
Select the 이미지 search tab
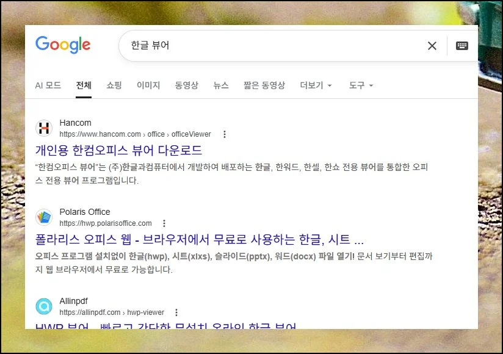148,85
